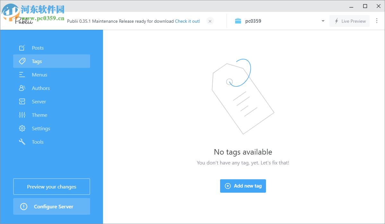Go to Menus section
Image resolution: width=385 pixels, height=224 pixels.
point(52,75)
